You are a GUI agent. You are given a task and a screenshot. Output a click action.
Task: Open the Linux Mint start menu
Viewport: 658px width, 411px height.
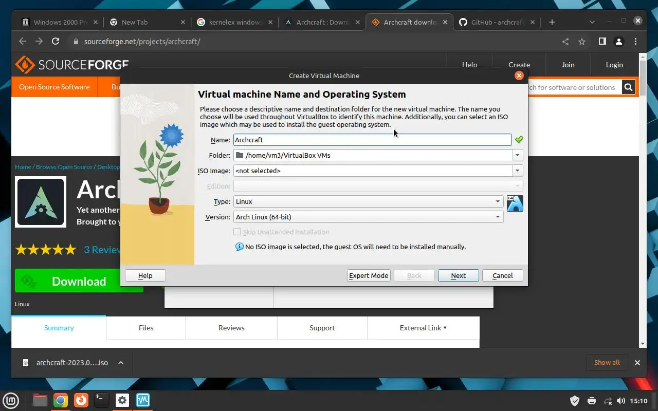[11, 400]
